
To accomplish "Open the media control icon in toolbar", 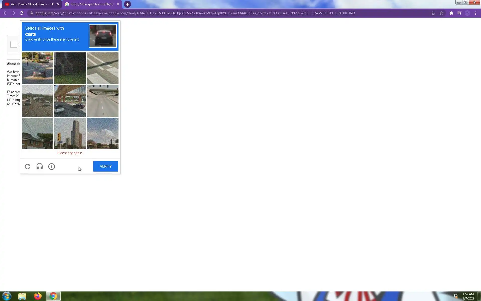I will pyautogui.click(x=459, y=13).
